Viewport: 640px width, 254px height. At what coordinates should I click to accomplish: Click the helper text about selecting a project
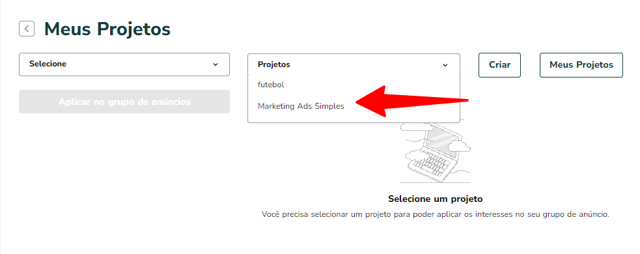[435, 214]
